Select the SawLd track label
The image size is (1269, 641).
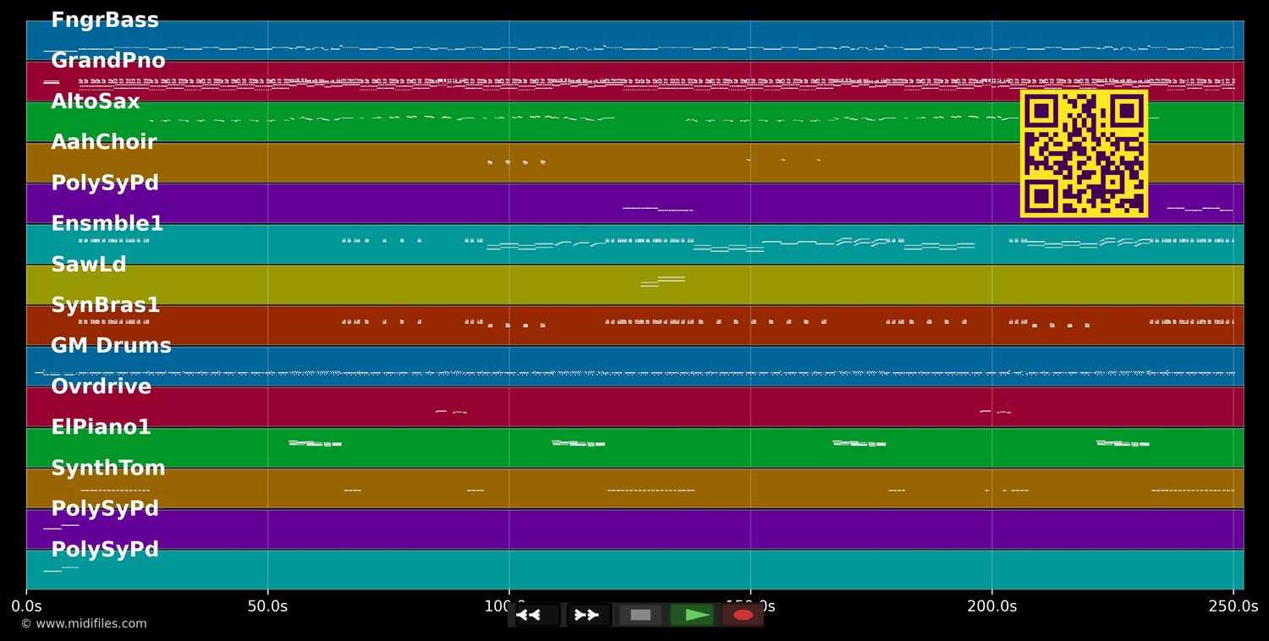89,265
